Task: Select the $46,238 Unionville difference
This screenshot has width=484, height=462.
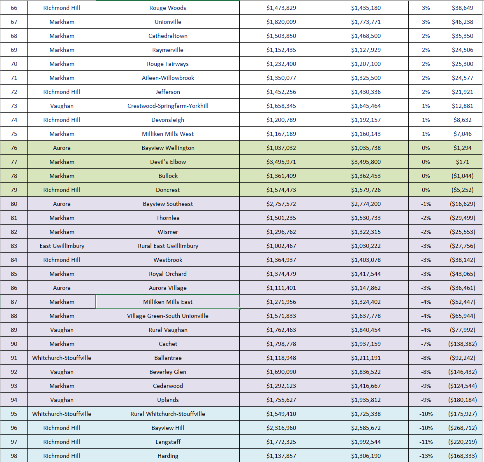Action: tap(462, 22)
